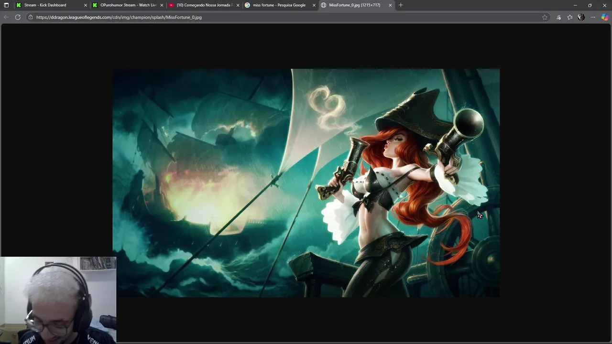View site information lock icon
Screen dimensions: 612x344
point(31,17)
